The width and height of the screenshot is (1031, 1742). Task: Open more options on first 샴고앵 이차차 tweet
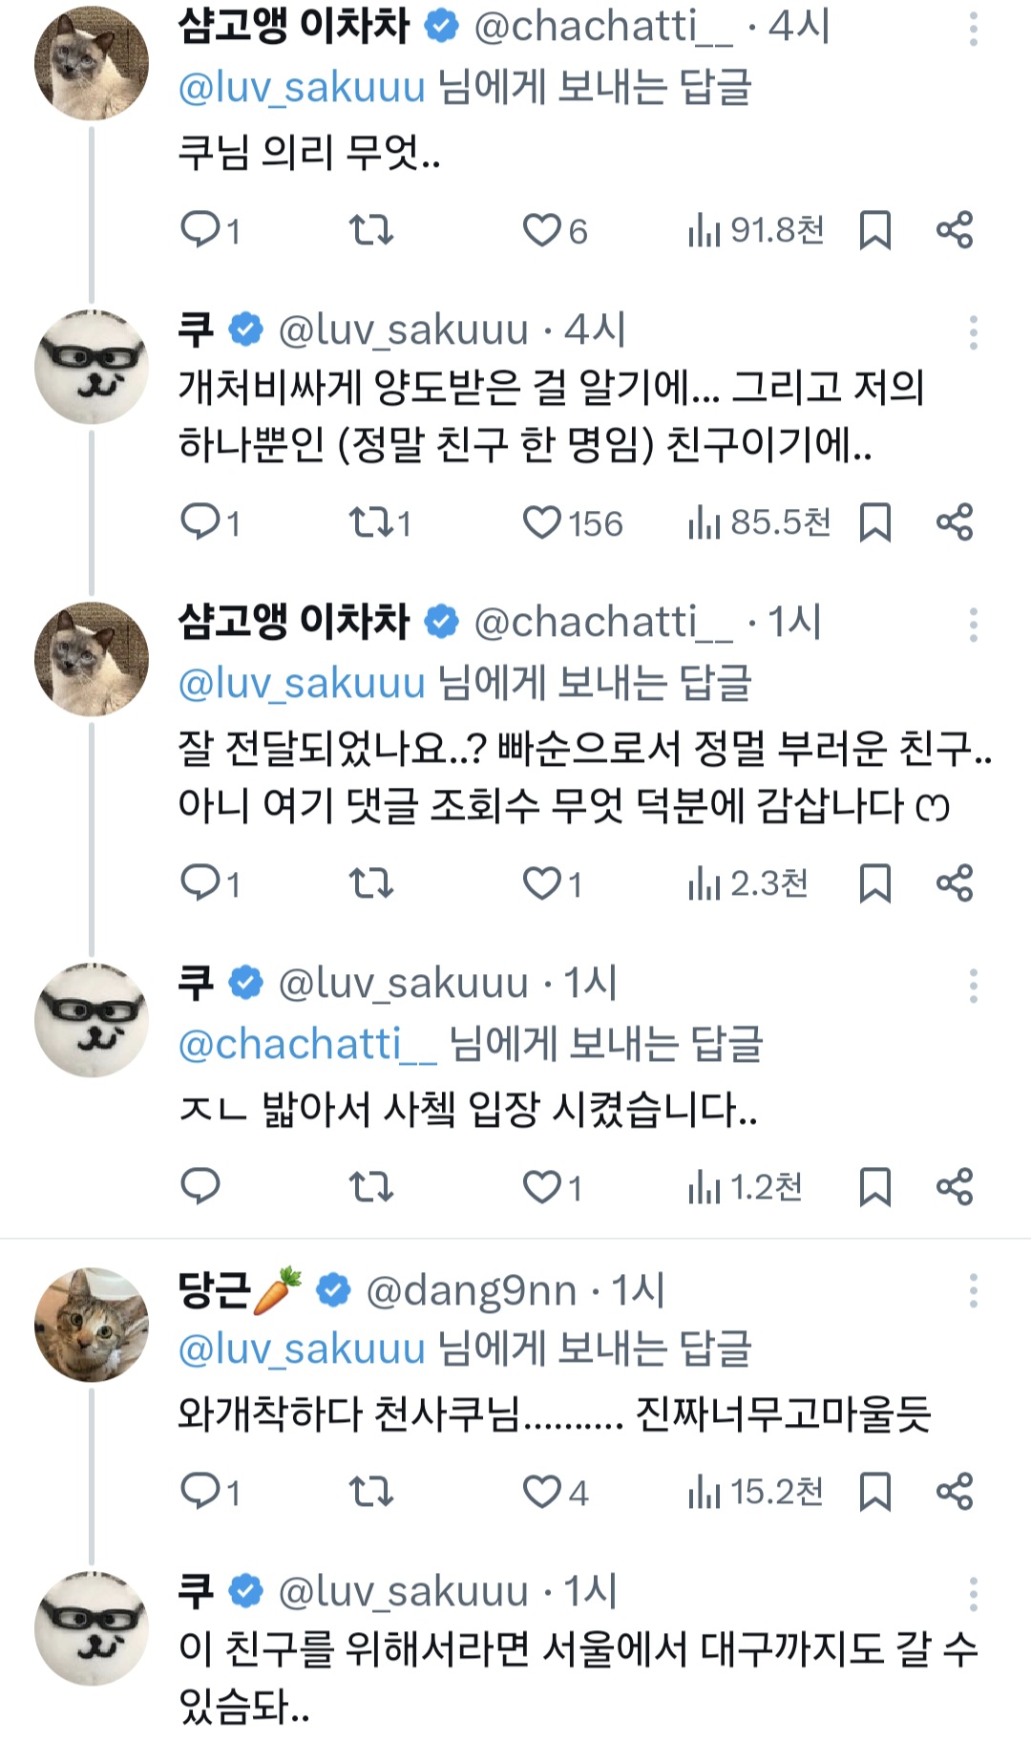point(973,30)
